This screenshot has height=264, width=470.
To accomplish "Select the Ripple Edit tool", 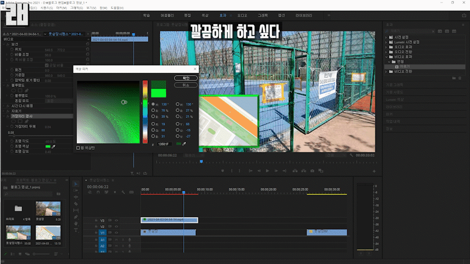I will (x=76, y=197).
